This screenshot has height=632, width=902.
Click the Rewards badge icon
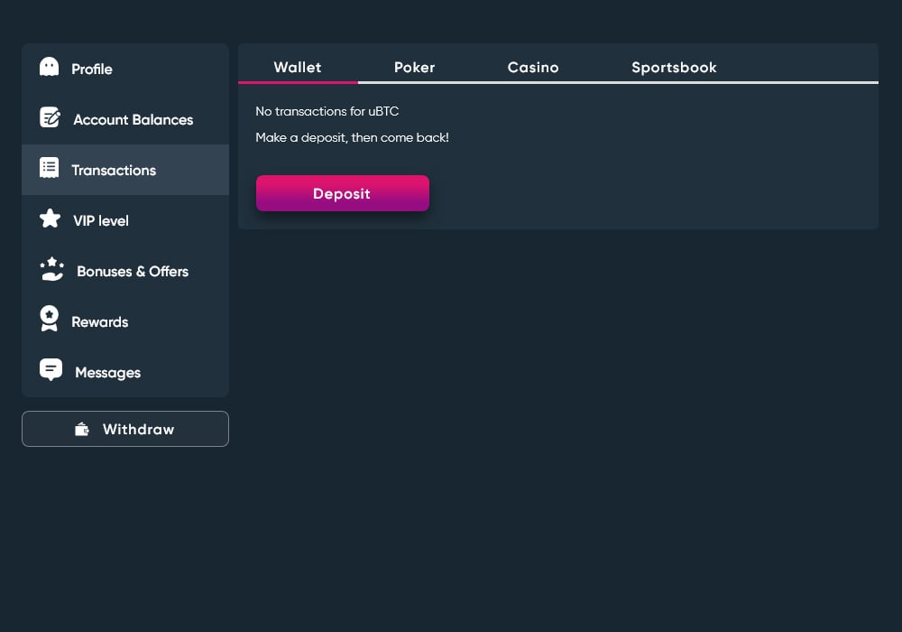pos(50,320)
